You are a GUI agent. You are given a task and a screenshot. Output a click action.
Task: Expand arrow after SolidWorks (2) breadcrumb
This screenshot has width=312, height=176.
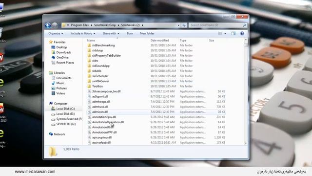[x=142, y=25]
